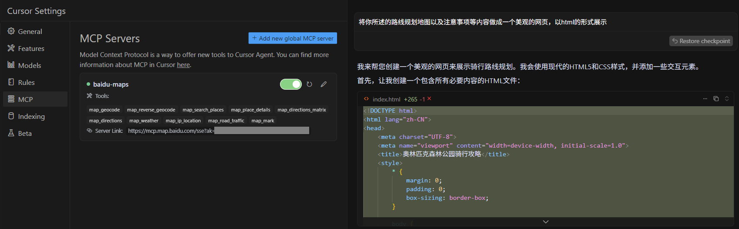Click the link icon beside Server Link
This screenshot has height=229, width=739.
pyautogui.click(x=89, y=131)
